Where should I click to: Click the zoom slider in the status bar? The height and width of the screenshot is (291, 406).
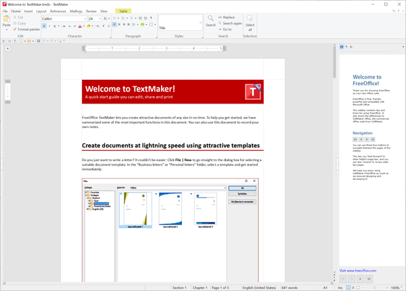(x=376, y=288)
